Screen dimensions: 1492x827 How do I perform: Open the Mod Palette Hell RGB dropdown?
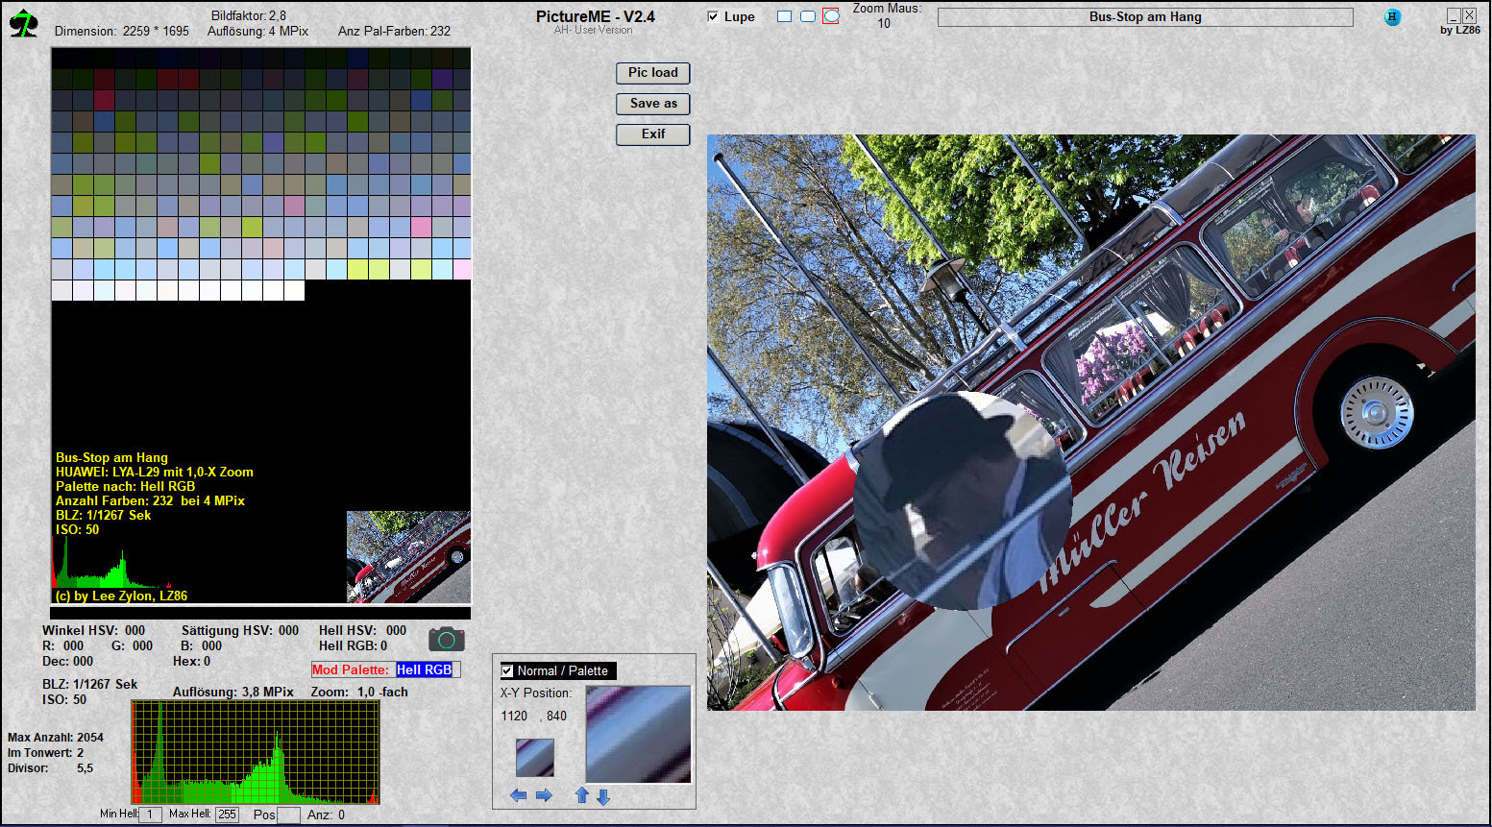[428, 669]
